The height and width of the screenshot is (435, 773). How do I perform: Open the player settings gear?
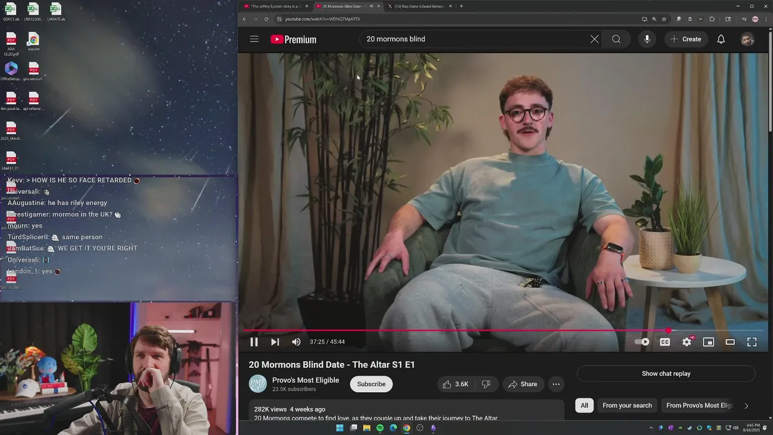click(x=687, y=342)
